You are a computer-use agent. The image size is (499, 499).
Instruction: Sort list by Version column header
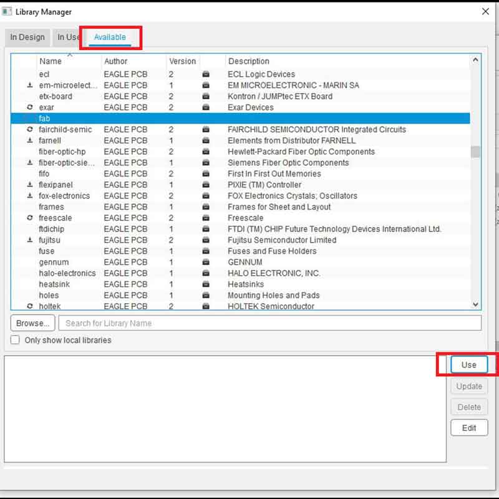click(x=182, y=61)
